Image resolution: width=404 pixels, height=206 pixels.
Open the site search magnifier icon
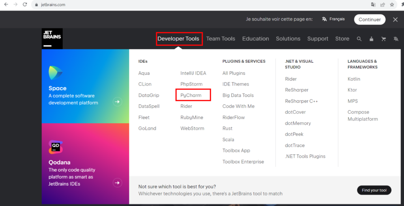(359, 39)
